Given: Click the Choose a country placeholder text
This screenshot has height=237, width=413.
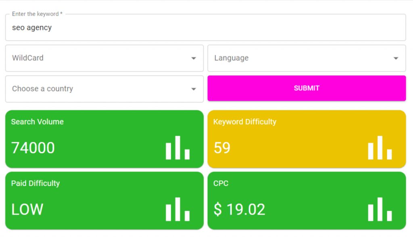Looking at the screenshot, I should click(x=42, y=89).
